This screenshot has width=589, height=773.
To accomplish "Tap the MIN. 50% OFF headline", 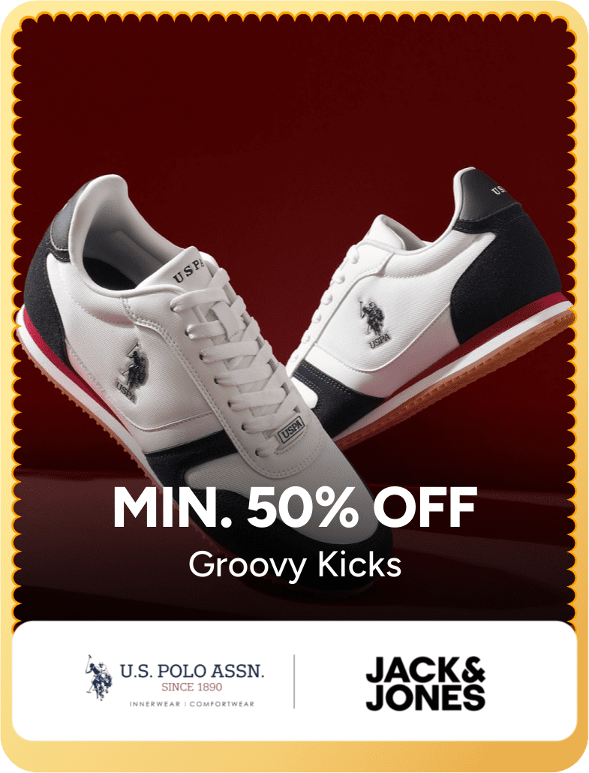I will click(x=295, y=507).
